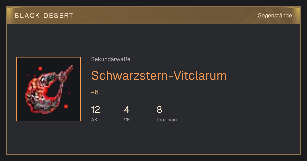Select the Sekundärwaffe category label
Screen dimensions: 307x161
click(111, 59)
